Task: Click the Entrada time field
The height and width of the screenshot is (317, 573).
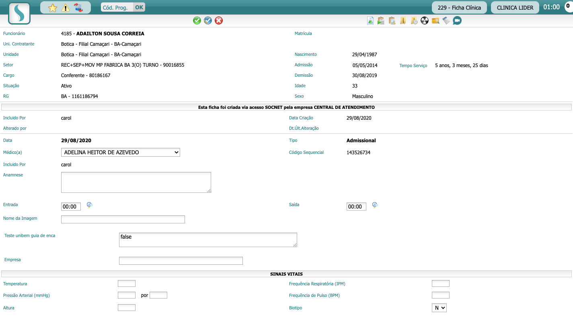Action: [71, 207]
